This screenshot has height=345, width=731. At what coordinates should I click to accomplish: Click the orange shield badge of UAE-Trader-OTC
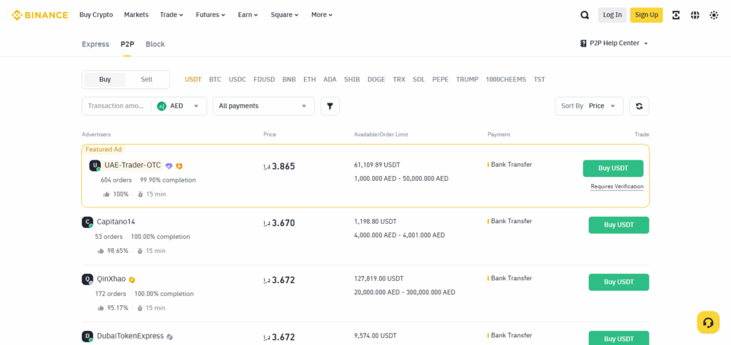pos(179,166)
